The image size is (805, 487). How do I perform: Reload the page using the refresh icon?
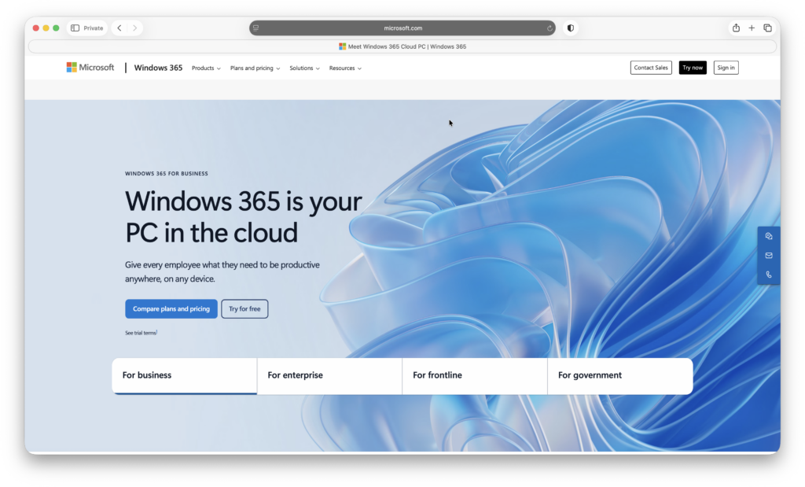pyautogui.click(x=550, y=28)
